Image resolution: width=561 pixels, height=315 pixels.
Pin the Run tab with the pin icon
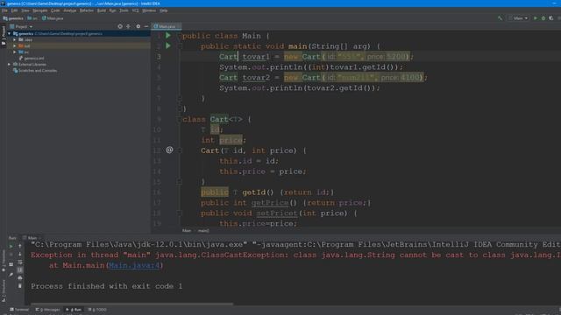pyautogui.click(x=11, y=274)
